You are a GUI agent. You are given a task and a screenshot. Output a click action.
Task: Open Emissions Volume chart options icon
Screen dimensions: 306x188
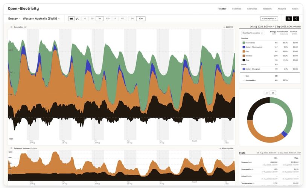[11, 149]
